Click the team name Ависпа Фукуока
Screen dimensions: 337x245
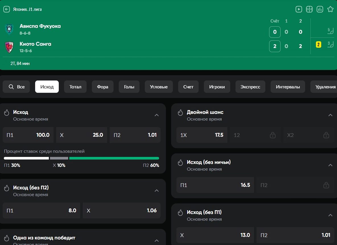click(x=40, y=26)
